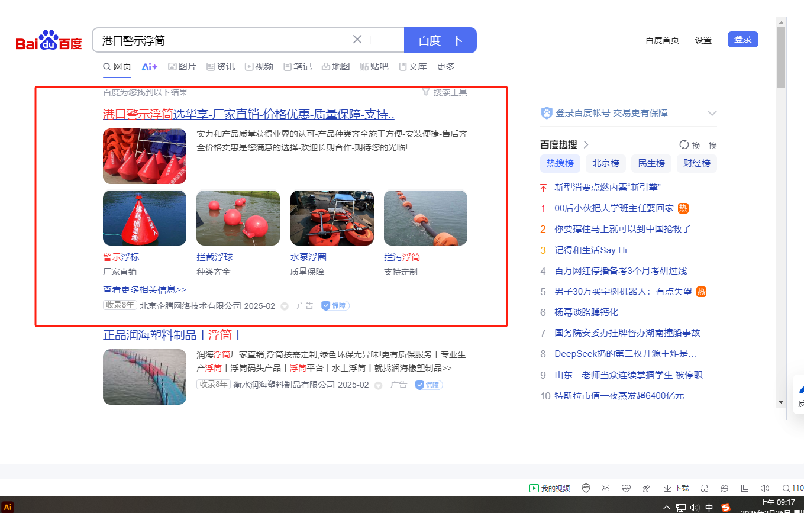The width and height of the screenshot is (804, 513).
Task: Clear the search box with the X icon
Action: point(357,40)
